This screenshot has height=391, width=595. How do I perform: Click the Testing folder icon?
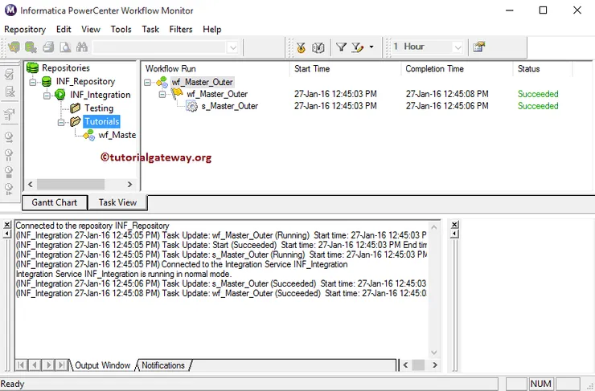click(x=75, y=108)
